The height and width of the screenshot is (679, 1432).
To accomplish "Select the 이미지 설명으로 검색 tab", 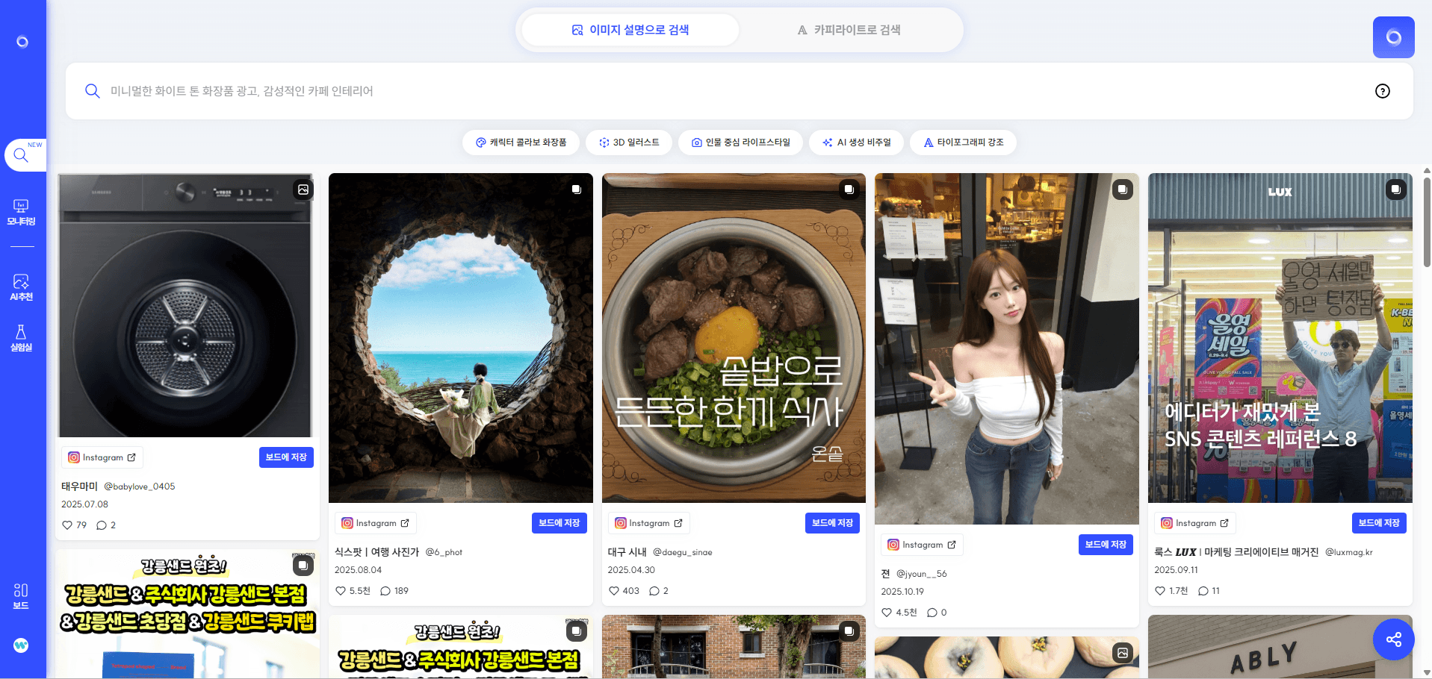I will (x=630, y=30).
